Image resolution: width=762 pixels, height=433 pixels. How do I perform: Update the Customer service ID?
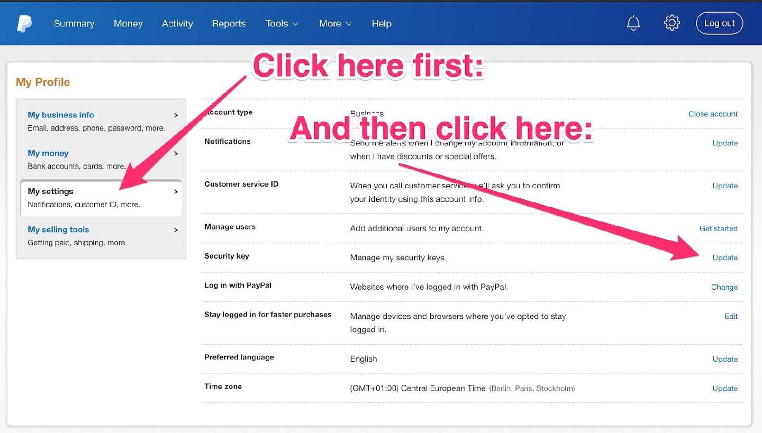(725, 186)
